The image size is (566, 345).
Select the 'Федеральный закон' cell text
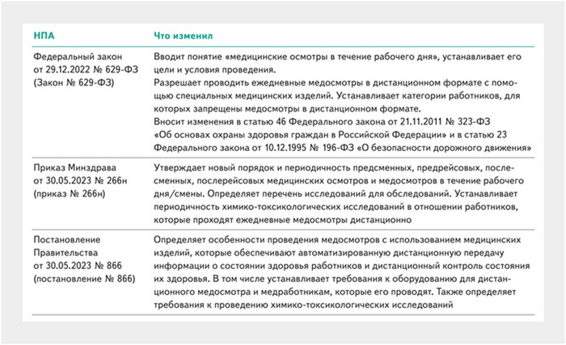click(78, 57)
